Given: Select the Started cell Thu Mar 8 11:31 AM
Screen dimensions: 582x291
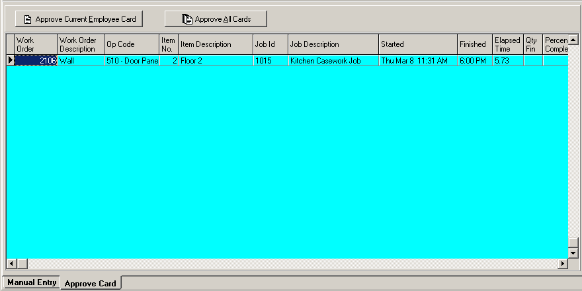Looking at the screenshot, I should pyautogui.click(x=417, y=60).
